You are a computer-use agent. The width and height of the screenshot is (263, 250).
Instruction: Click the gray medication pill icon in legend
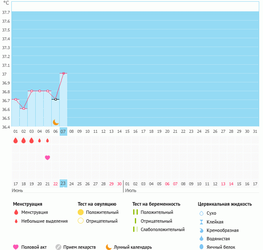[58, 247]
